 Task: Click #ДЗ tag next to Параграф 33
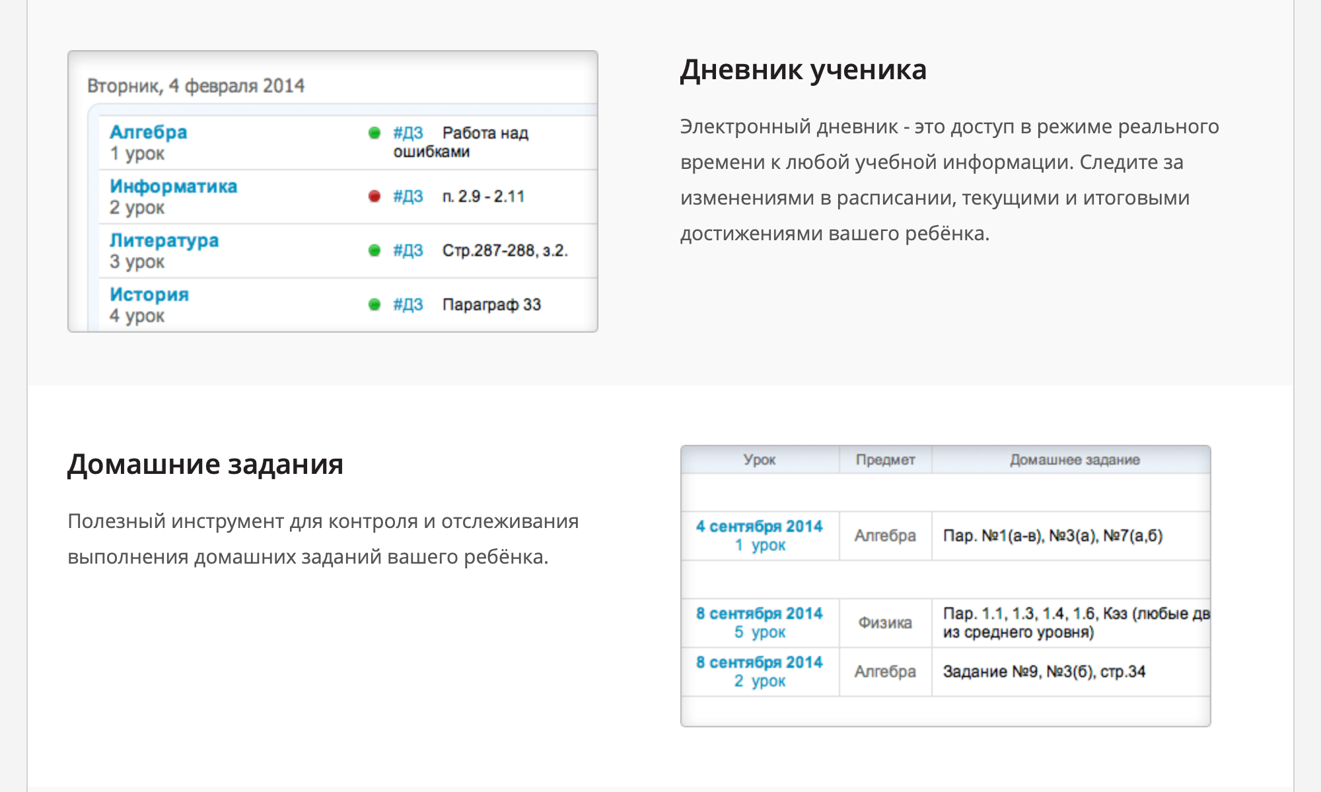[408, 304]
